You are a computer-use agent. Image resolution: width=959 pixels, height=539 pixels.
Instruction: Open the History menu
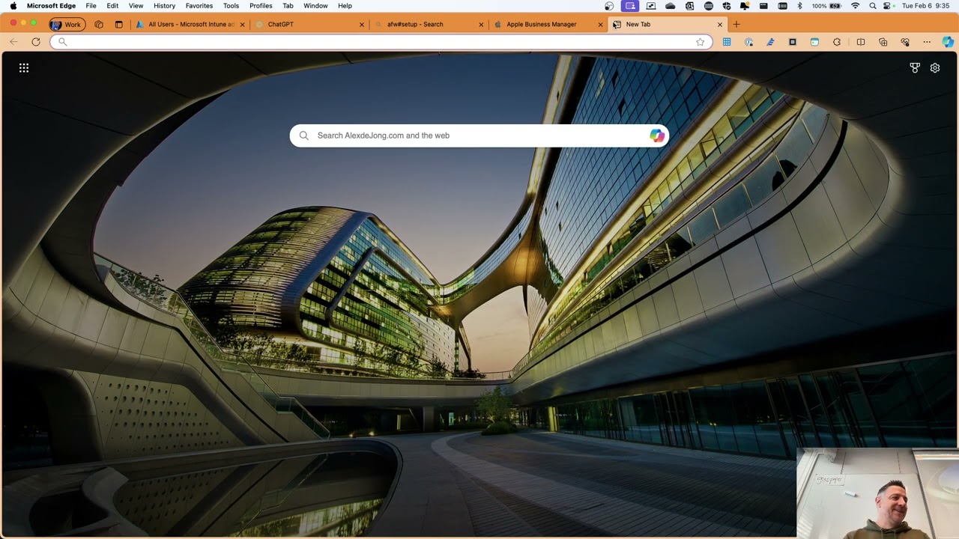pyautogui.click(x=164, y=6)
